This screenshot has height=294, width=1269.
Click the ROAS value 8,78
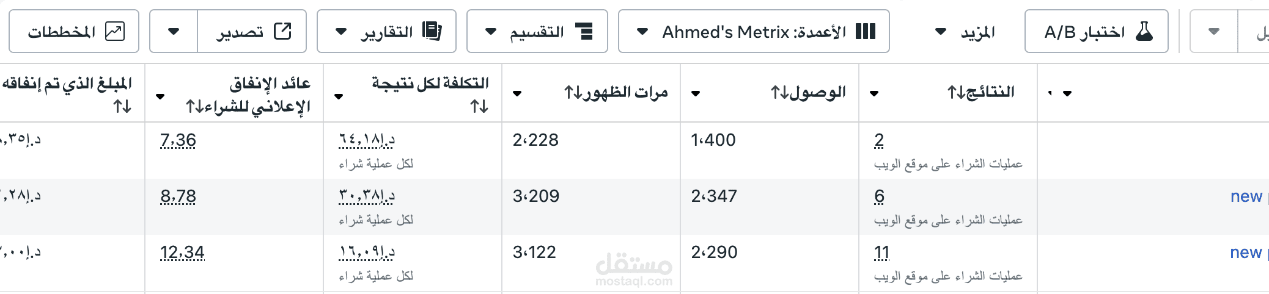click(178, 196)
